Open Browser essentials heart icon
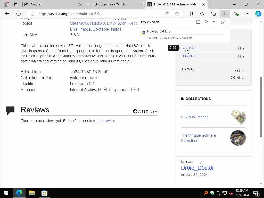The width and height of the screenshot is (264, 198). click(x=236, y=14)
